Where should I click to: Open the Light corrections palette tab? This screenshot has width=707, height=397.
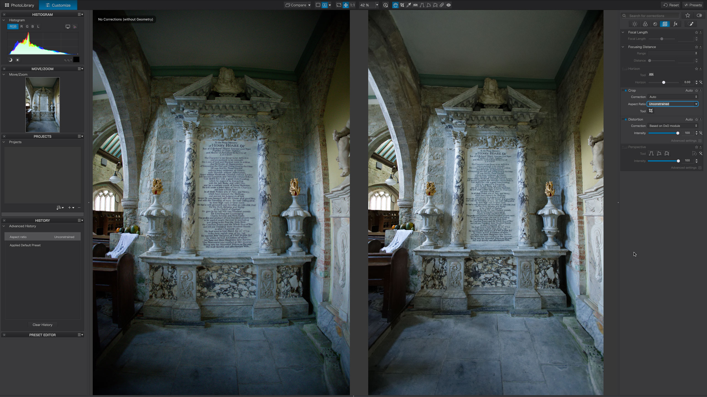(x=635, y=24)
